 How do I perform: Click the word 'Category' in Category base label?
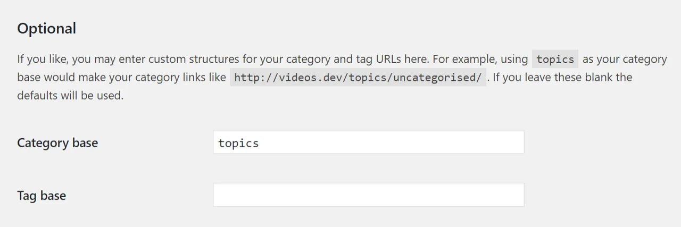pos(40,142)
